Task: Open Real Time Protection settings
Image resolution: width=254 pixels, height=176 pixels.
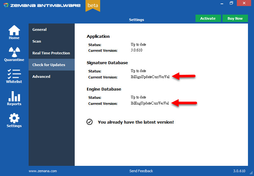Action: coord(51,53)
